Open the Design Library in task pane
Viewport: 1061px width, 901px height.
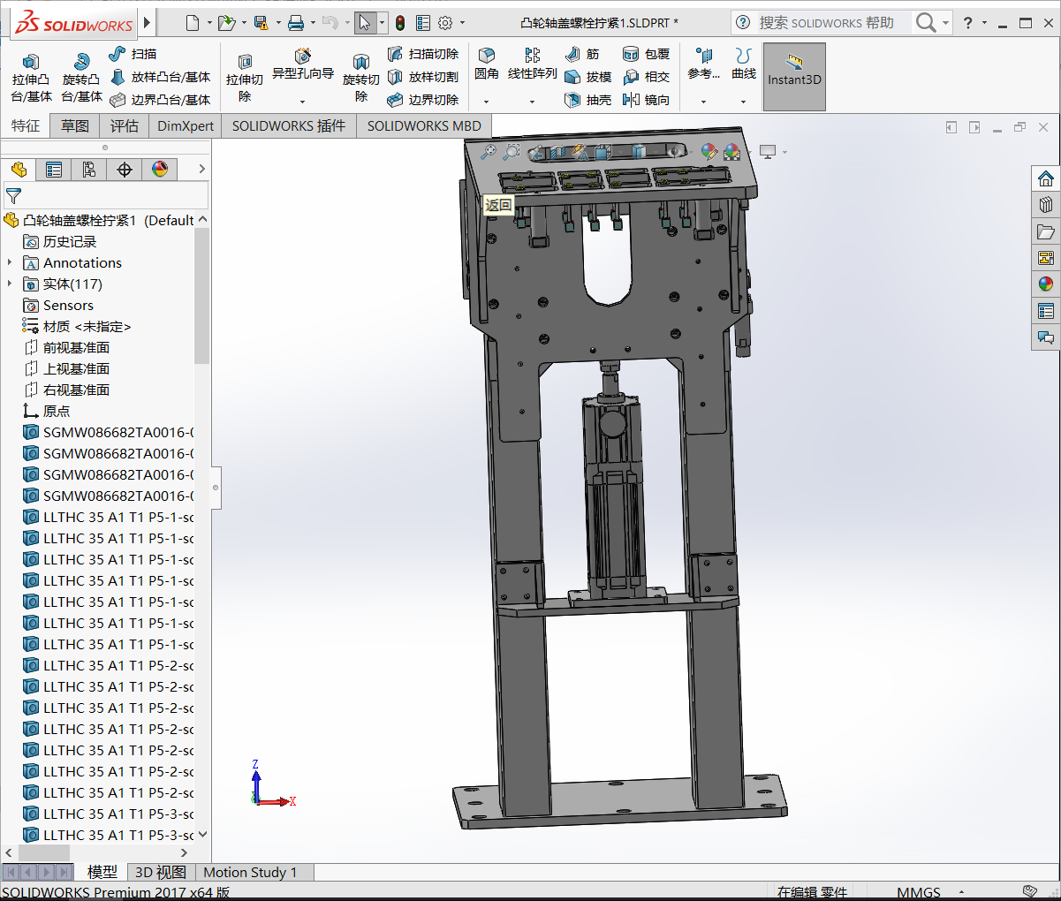[1046, 205]
